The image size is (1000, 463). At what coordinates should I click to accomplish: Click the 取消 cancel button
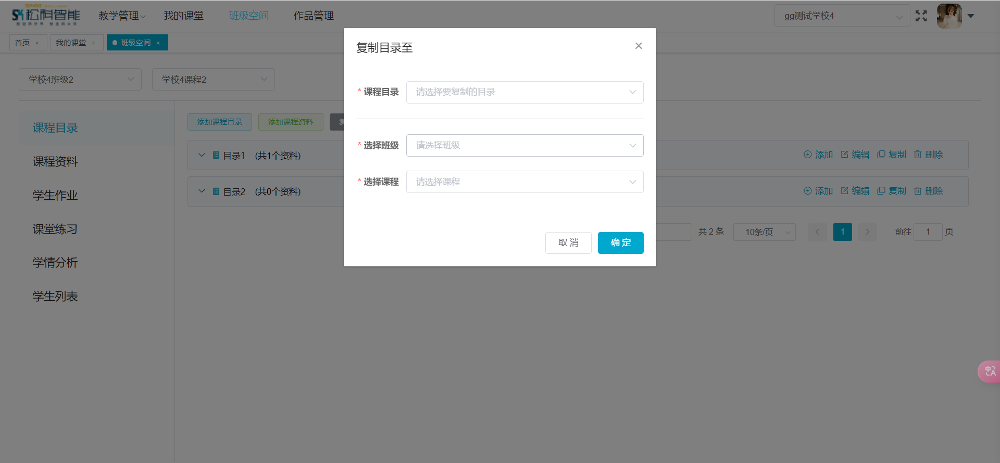568,243
